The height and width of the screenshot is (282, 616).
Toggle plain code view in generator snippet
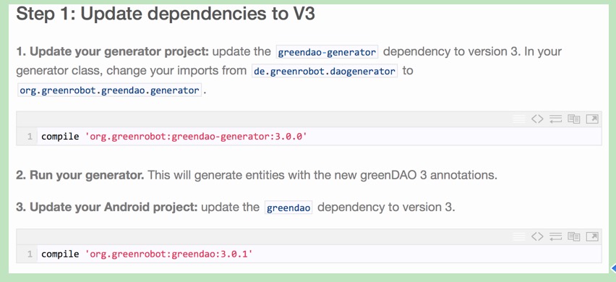click(537, 119)
